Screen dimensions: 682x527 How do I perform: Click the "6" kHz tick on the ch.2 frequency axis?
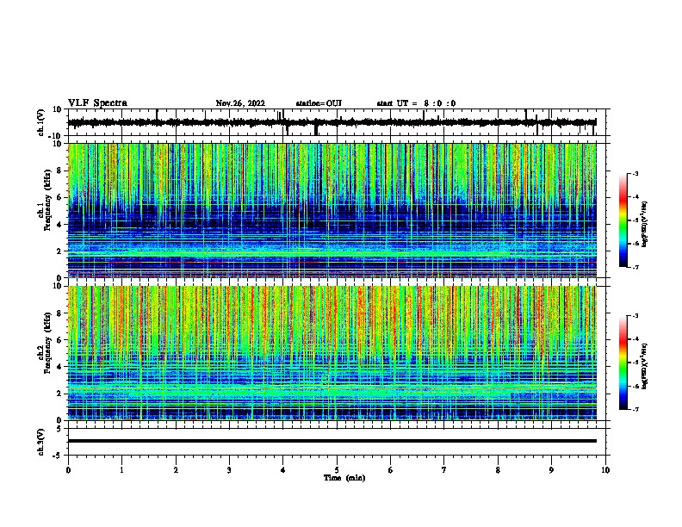click(x=59, y=340)
